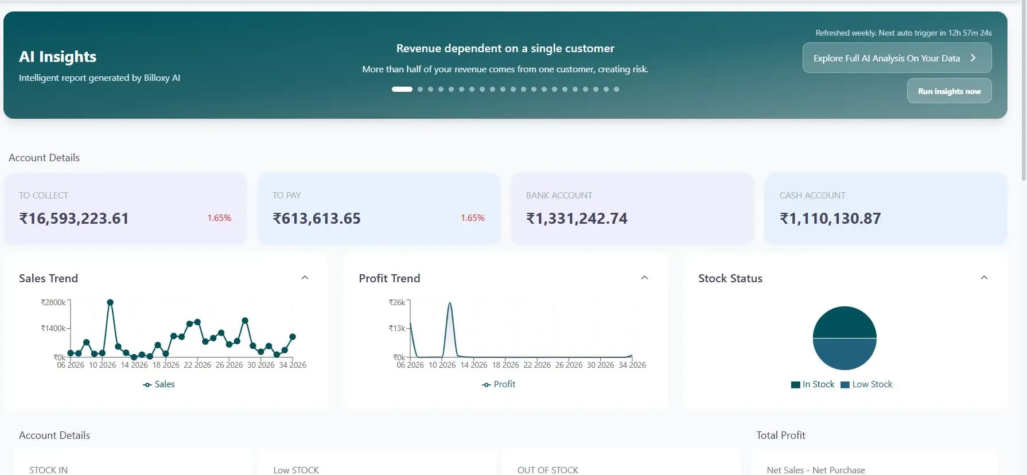Click the STOCK IN card heading
This screenshot has height=475, width=1027.
[48, 470]
